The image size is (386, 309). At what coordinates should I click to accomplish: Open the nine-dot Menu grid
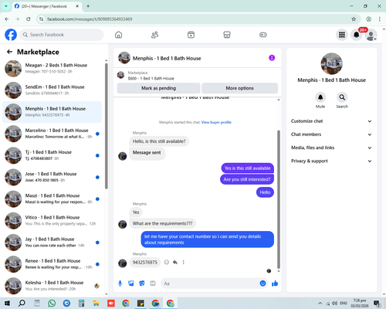click(x=342, y=35)
